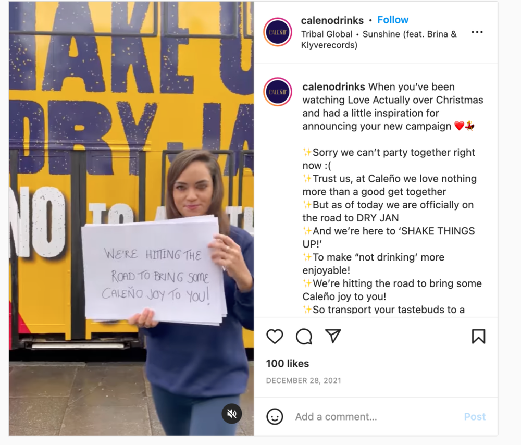Focus the Add a comment field
This screenshot has height=445, width=521.
(x=376, y=417)
